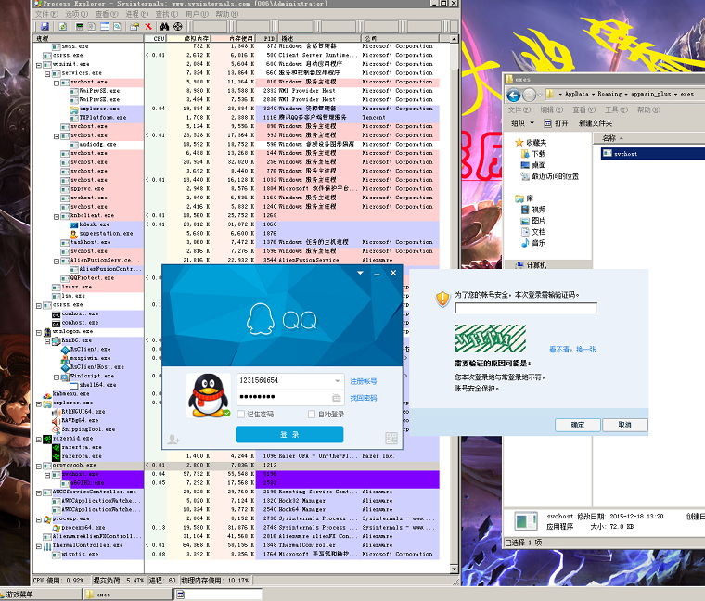Click the QR code login icon in QQ
Image resolution: width=705 pixels, height=601 pixels.
click(x=391, y=439)
